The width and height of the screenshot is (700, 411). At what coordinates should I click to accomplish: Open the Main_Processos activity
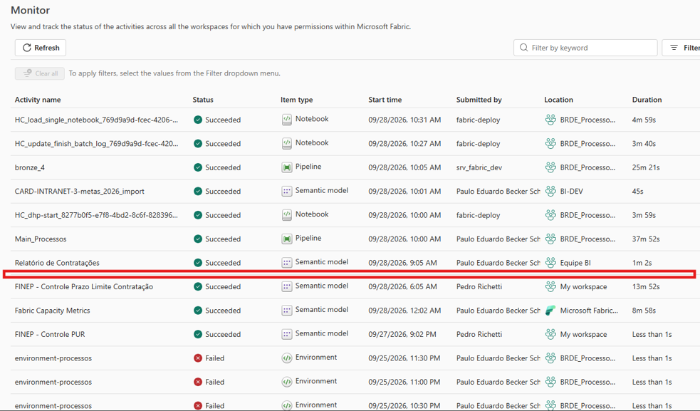(41, 239)
